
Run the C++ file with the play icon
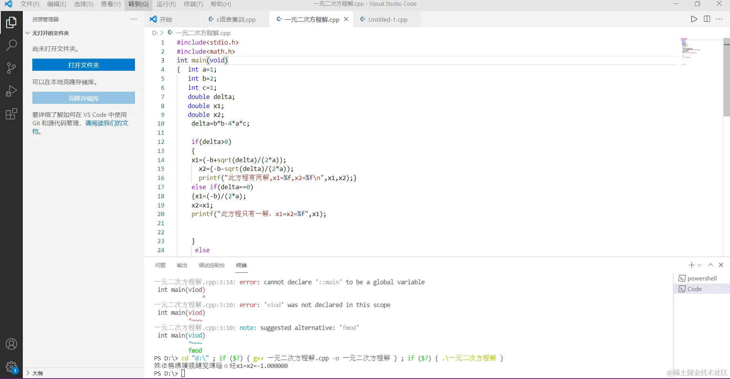tap(694, 19)
